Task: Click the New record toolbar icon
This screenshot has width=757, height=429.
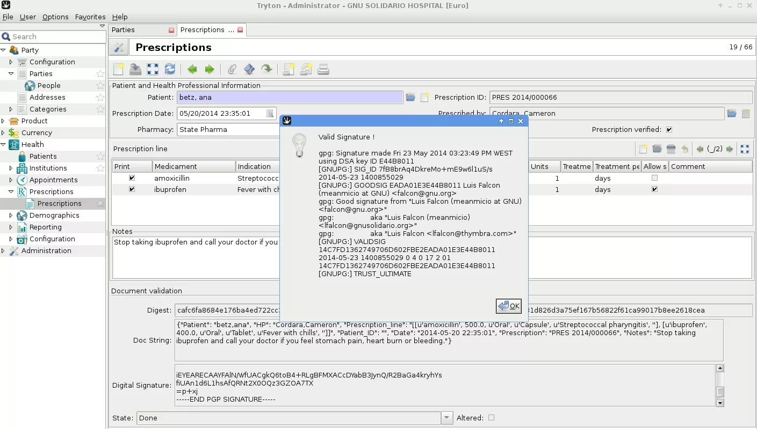Action: pyautogui.click(x=118, y=69)
